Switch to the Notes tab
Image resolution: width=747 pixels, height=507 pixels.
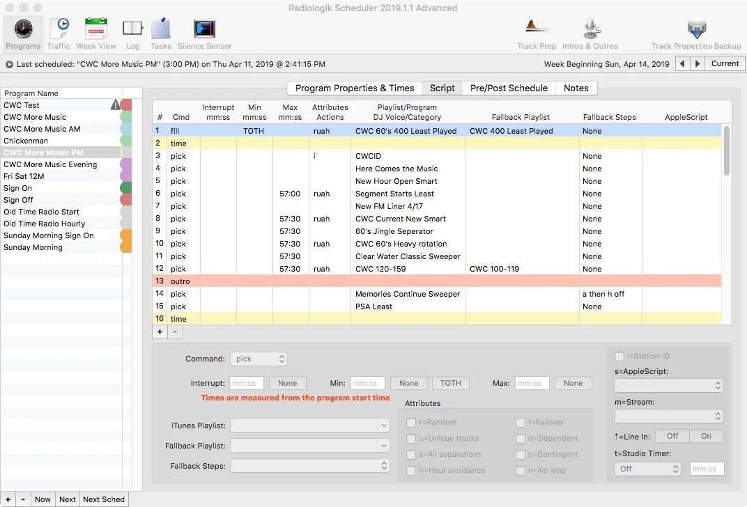[x=576, y=88]
